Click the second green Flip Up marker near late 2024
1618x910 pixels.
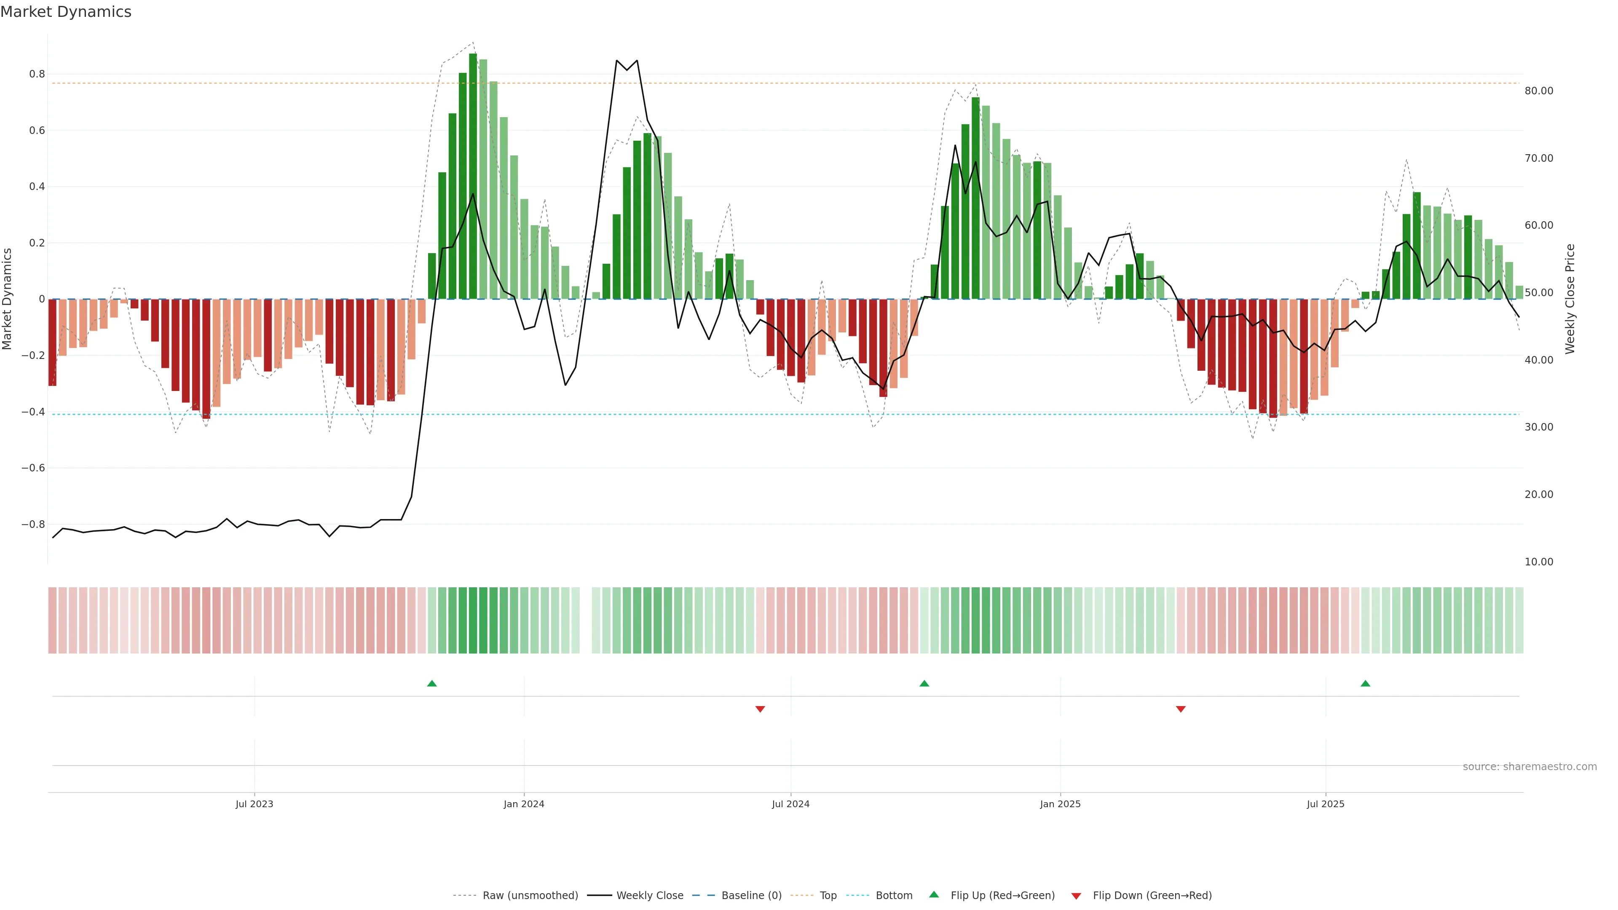pyautogui.click(x=924, y=683)
